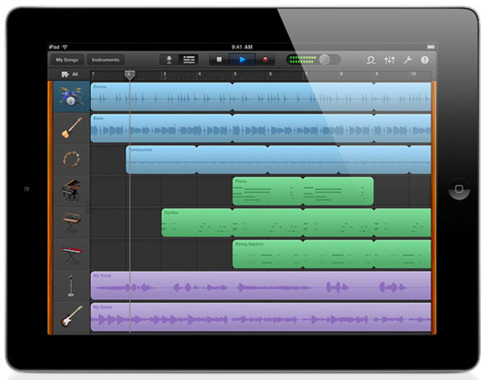Select the Tambourine track icon
The height and width of the screenshot is (380, 486).
[x=71, y=159]
